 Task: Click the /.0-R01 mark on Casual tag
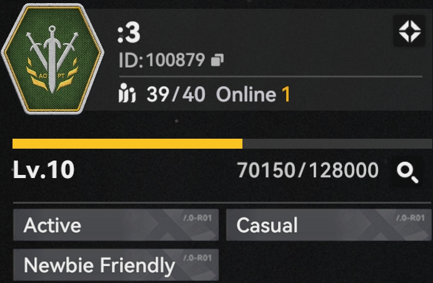tap(411, 218)
